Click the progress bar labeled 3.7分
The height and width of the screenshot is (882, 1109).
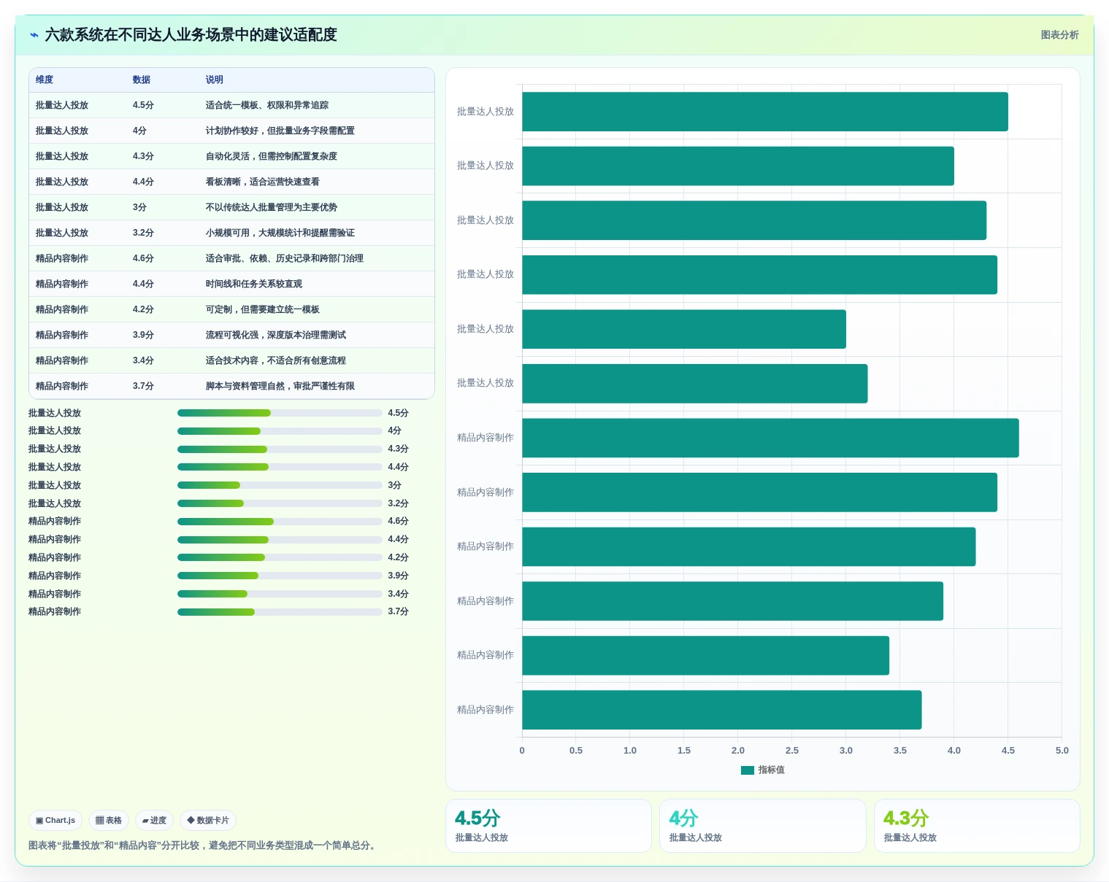[x=280, y=612]
